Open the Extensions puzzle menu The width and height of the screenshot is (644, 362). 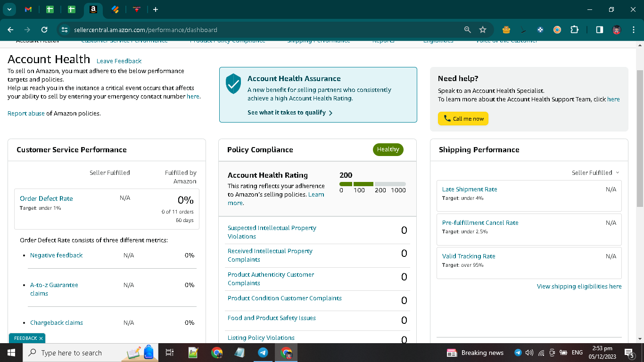click(574, 30)
